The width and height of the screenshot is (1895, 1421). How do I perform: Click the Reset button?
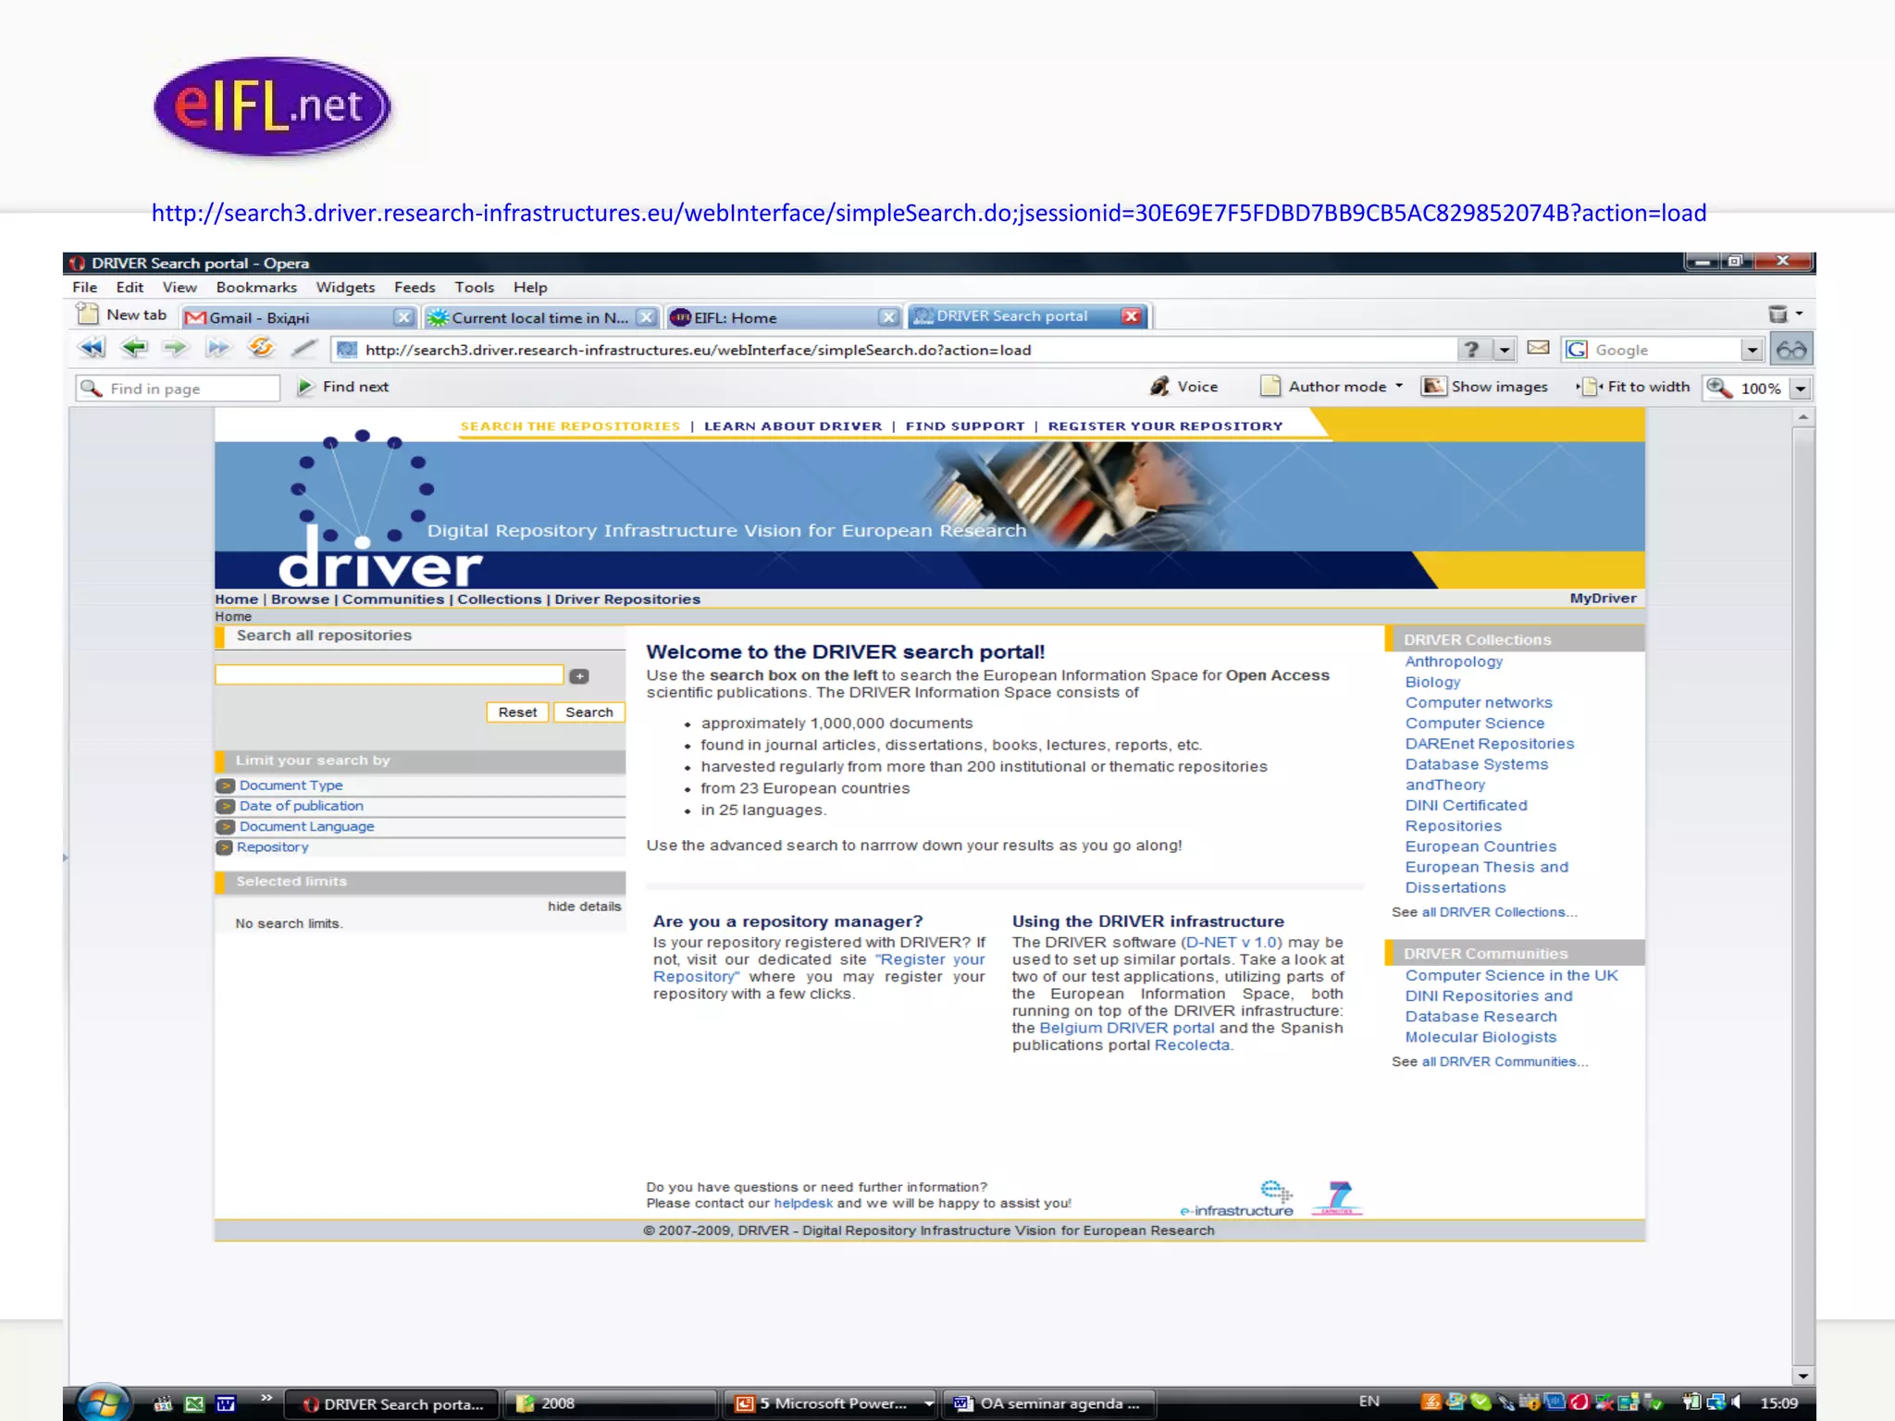pyautogui.click(x=517, y=712)
